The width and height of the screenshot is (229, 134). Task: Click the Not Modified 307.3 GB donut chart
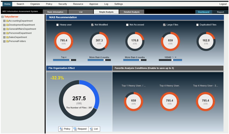pyautogui.click(x=99, y=41)
